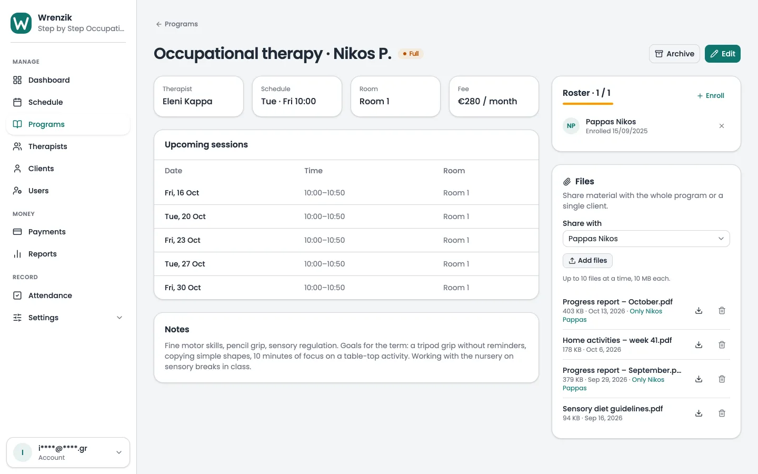Open the account menu chevron

click(x=119, y=452)
